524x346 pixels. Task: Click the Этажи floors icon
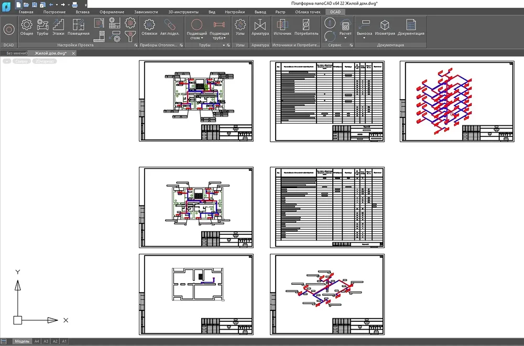click(x=58, y=27)
